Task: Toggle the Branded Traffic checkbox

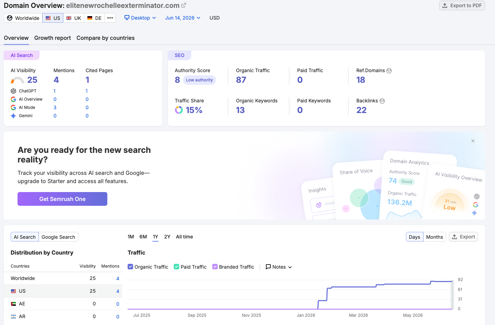Action: (215, 267)
